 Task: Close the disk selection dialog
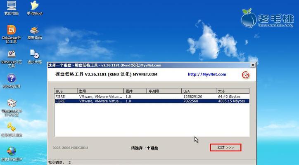pos(253,65)
